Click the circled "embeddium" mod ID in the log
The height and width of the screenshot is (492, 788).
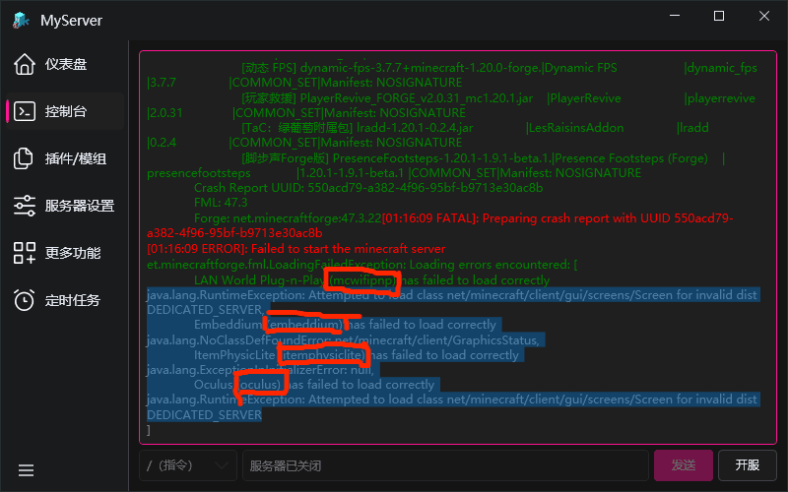point(305,324)
